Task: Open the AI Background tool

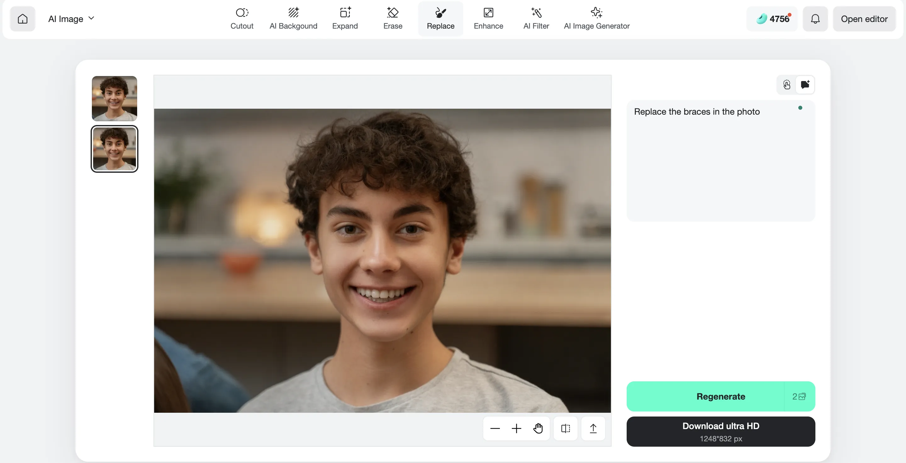Action: click(x=293, y=18)
